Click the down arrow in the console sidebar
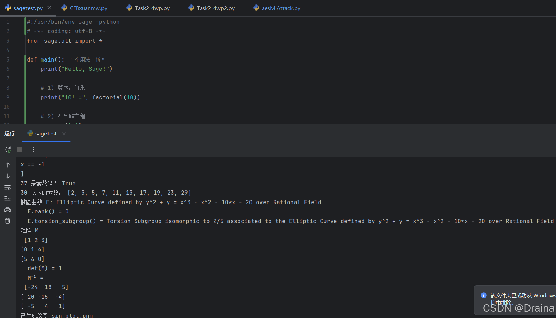 coord(8,176)
